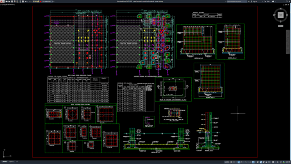
Task: Click the keyword search input field
Action: click(237, 1)
